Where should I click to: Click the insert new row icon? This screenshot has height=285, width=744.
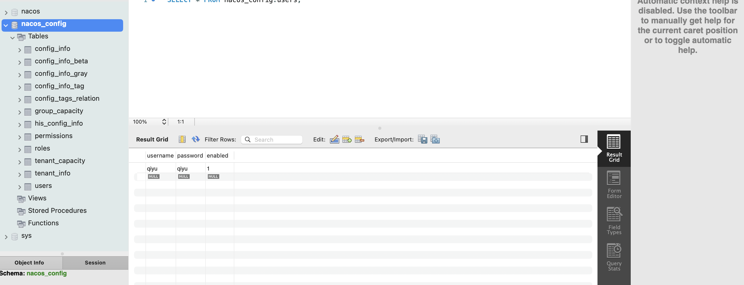tap(347, 139)
